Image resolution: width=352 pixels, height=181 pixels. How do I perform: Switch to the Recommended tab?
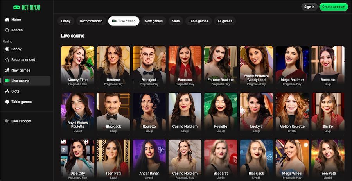click(91, 21)
